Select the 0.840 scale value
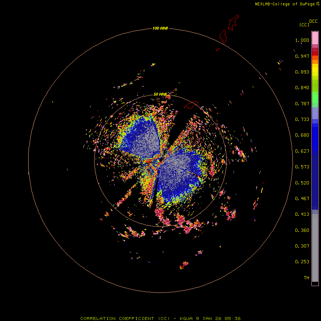 tap(302, 88)
